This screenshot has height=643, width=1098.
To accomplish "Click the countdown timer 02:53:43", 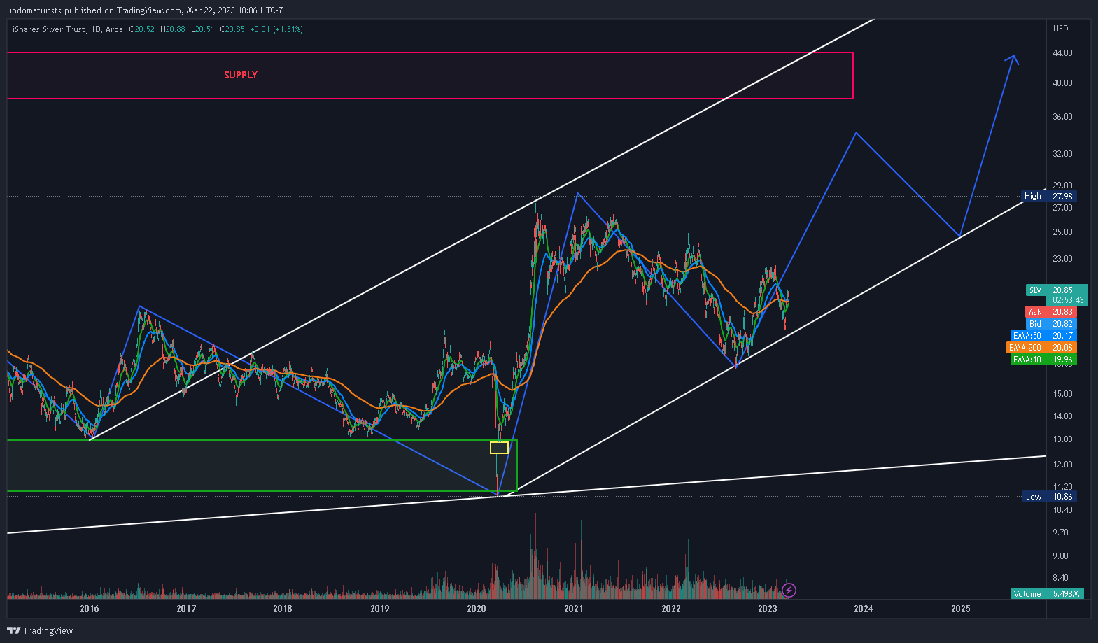I will pyautogui.click(x=1068, y=300).
